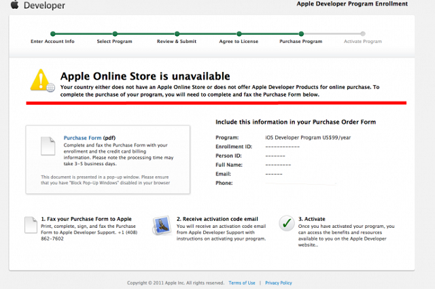Click Include this information in Purchase Order heading
Viewport: 435px width, 289px height.
(296, 122)
